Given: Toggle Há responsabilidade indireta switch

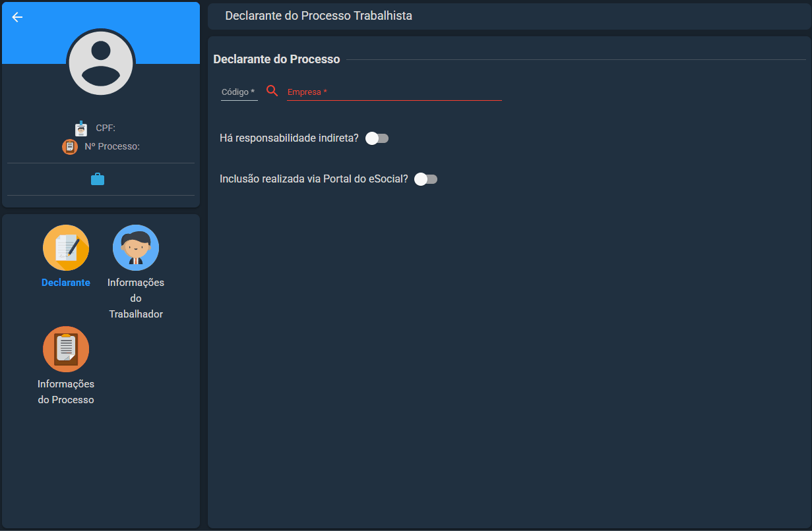Looking at the screenshot, I should pos(377,138).
